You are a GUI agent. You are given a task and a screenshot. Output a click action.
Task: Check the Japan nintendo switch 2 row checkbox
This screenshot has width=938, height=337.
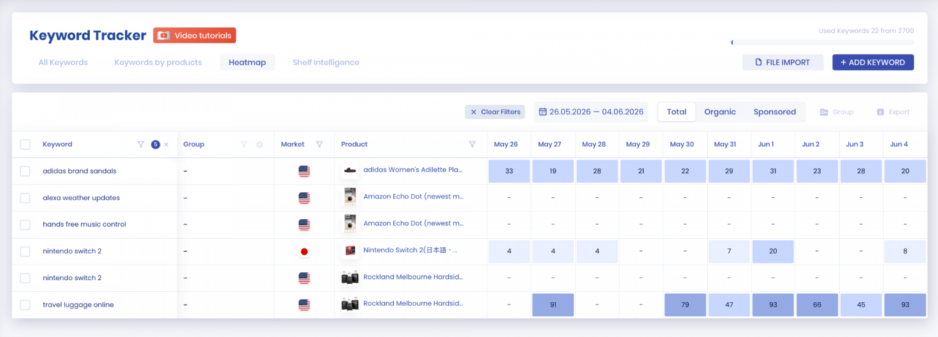(25, 252)
